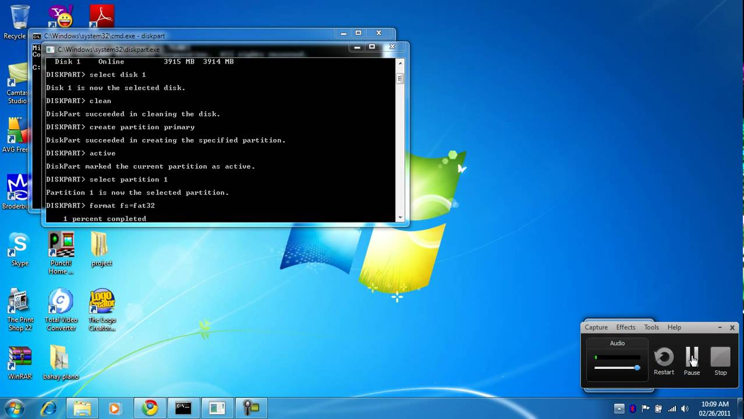Switch to Google Chrome in the taskbar
Screen dimensions: 744x419
[x=150, y=408]
